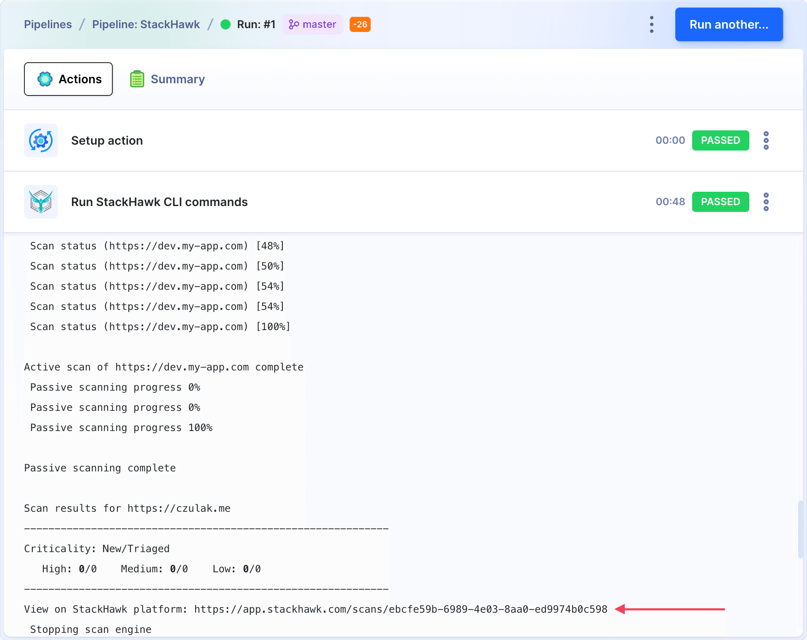Click the 00:48 duration text
Image resolution: width=807 pixels, height=640 pixels.
(670, 202)
